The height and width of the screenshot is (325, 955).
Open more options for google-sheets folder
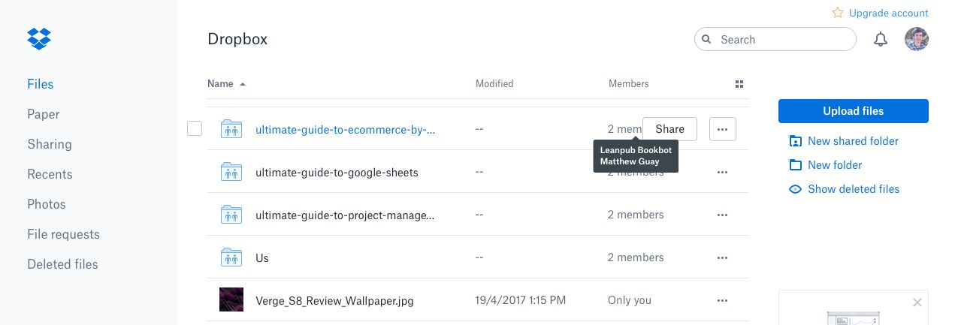click(723, 172)
